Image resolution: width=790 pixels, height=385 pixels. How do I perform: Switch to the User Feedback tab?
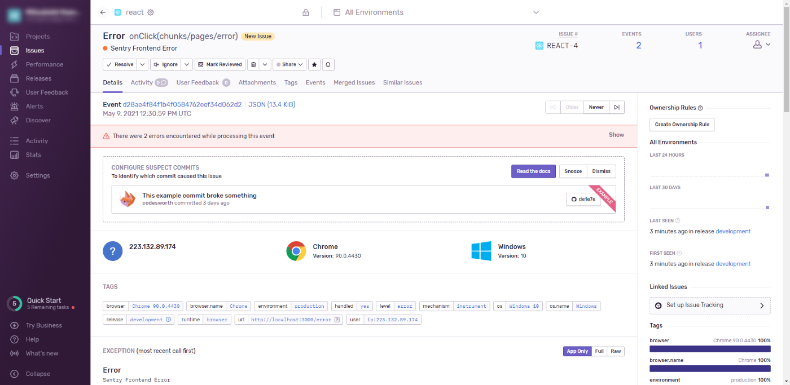(x=203, y=82)
